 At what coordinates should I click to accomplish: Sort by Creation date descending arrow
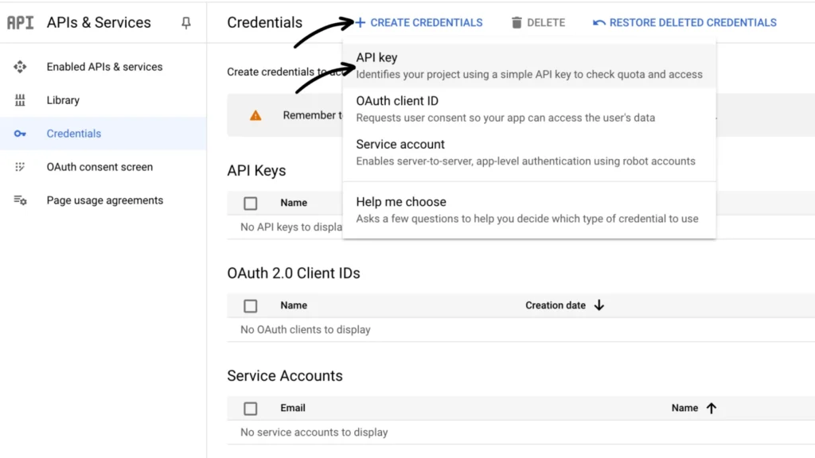click(x=599, y=305)
